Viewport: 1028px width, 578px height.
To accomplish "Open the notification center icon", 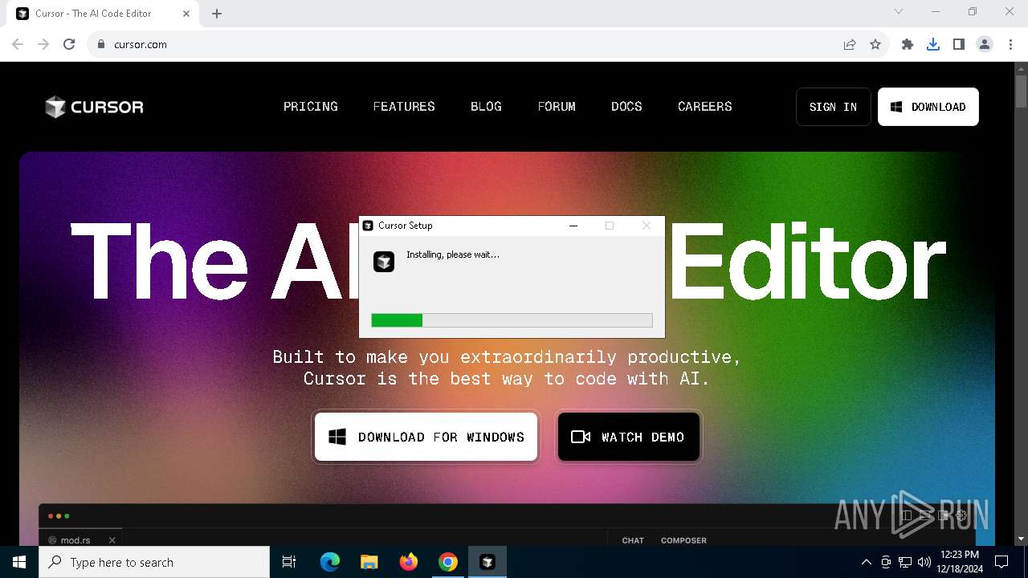I will pyautogui.click(x=1001, y=562).
